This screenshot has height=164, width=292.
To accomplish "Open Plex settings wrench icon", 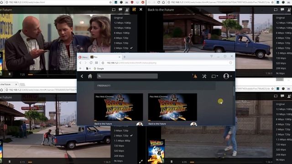I will point(204,76).
